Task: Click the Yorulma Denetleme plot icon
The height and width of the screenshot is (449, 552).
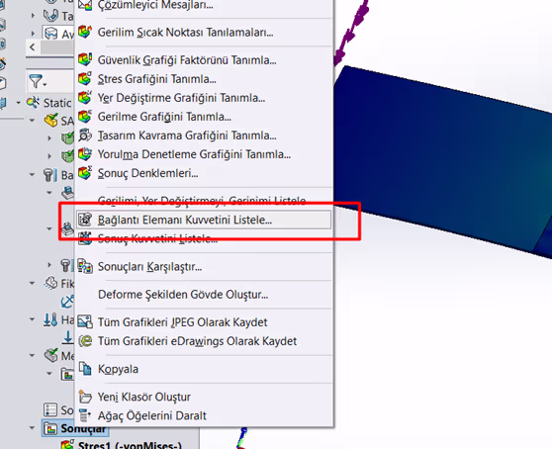Action: tap(85, 153)
